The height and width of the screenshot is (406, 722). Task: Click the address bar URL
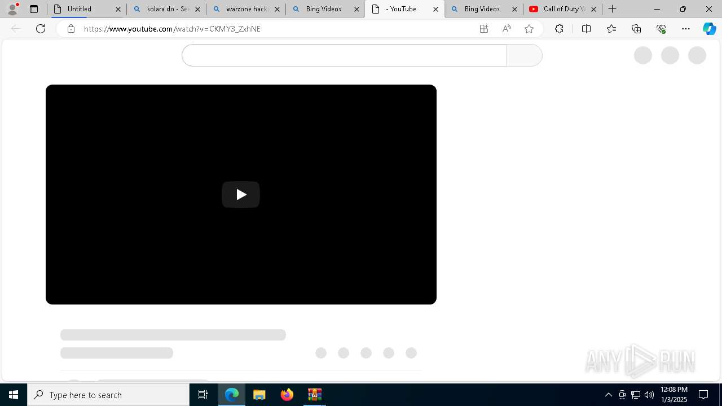pyautogui.click(x=172, y=29)
